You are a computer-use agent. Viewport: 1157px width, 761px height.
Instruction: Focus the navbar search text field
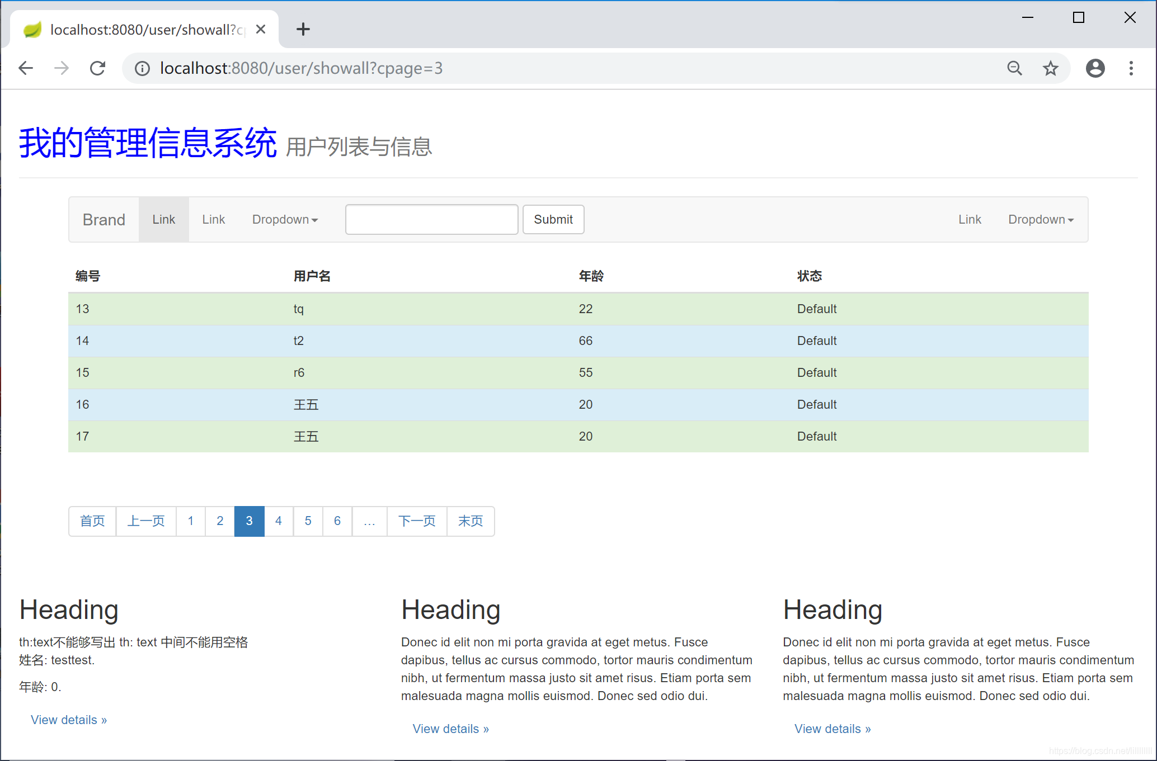[431, 219]
